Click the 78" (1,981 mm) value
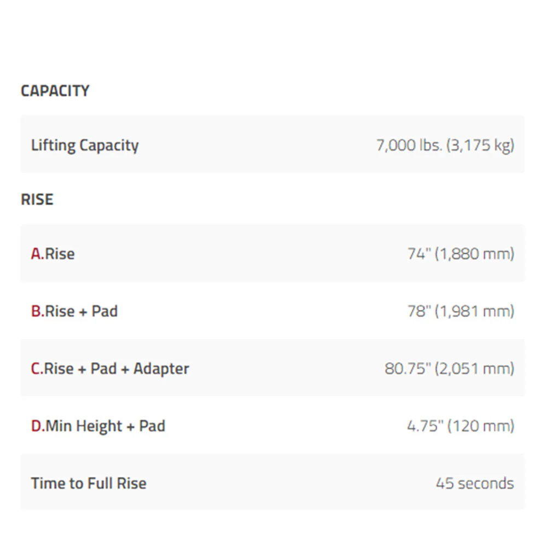547x547 pixels. (461, 311)
